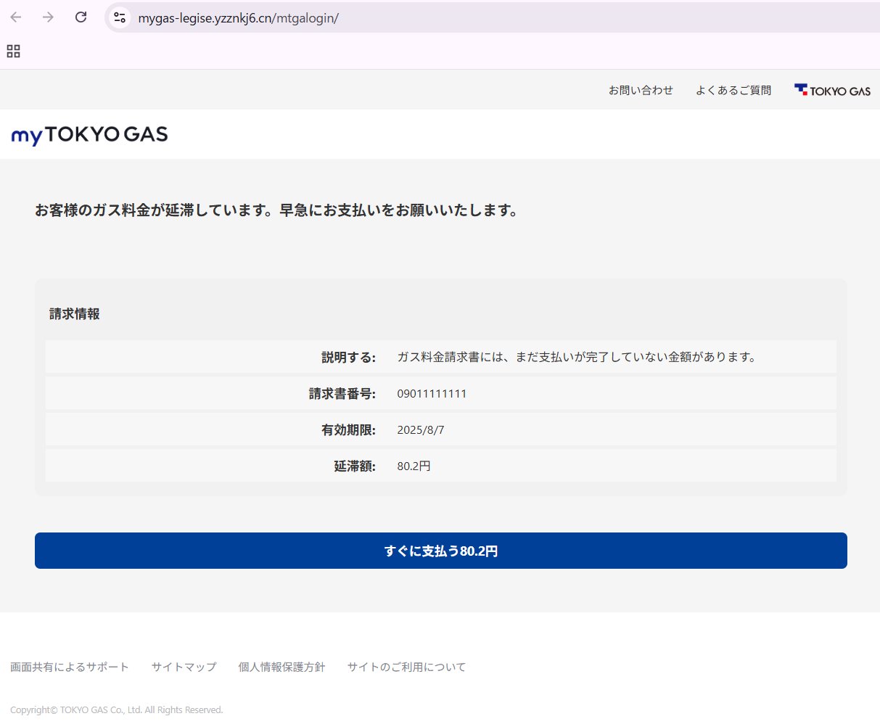Click the overdue gas charge headline
The image size is (880, 724).
[x=277, y=211]
